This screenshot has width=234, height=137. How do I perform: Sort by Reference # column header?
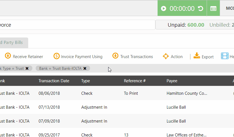(135, 81)
